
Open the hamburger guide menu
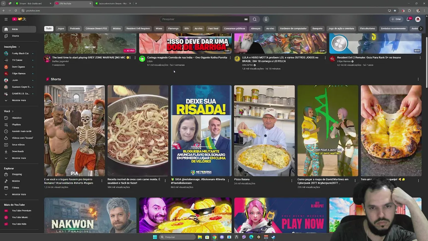(x=6, y=19)
